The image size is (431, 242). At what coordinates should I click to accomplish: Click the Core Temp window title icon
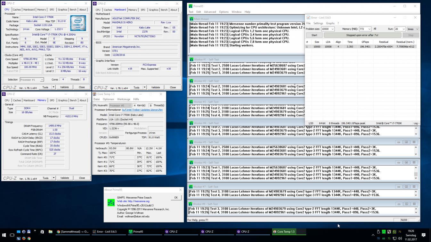[94, 94]
